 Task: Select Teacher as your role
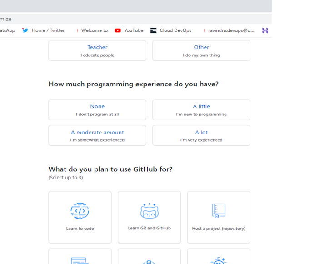click(x=97, y=50)
